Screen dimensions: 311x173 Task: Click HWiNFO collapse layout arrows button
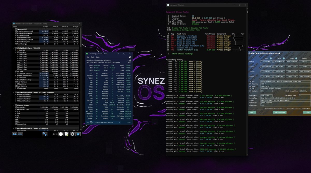click(x=20, y=134)
